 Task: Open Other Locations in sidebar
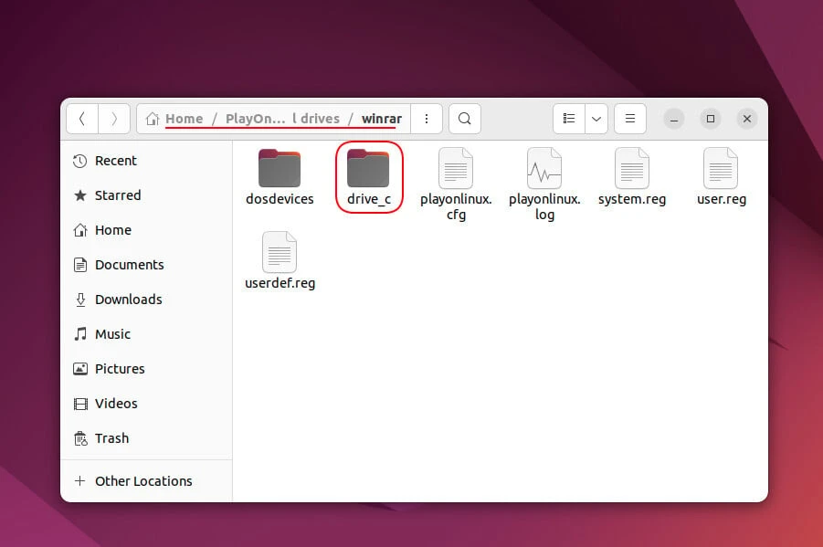click(142, 481)
